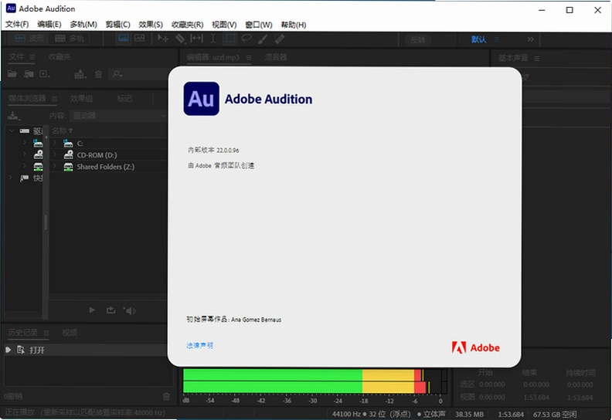Viewport: 612px width, 420px height.
Task: Switch to the 标记 tab
Action: tap(124, 99)
